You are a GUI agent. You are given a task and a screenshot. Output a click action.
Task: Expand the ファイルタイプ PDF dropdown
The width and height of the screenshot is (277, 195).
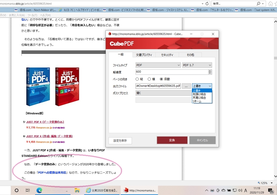[158, 65]
